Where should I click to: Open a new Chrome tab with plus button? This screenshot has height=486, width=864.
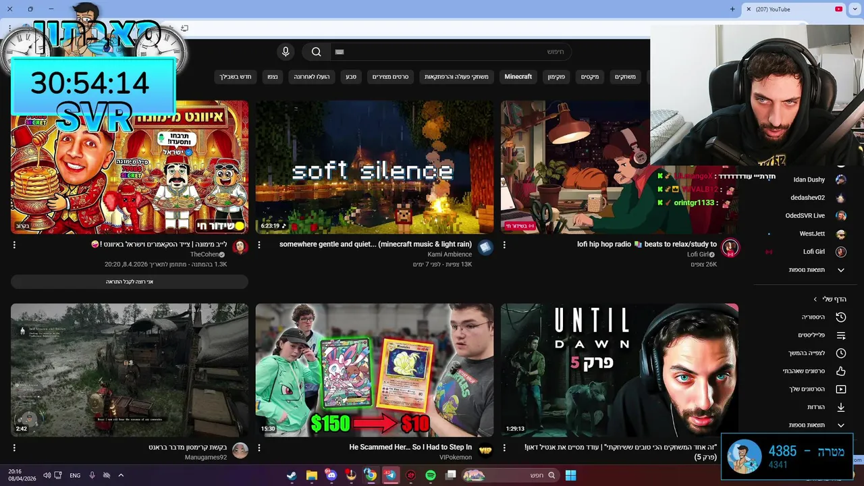(x=732, y=9)
